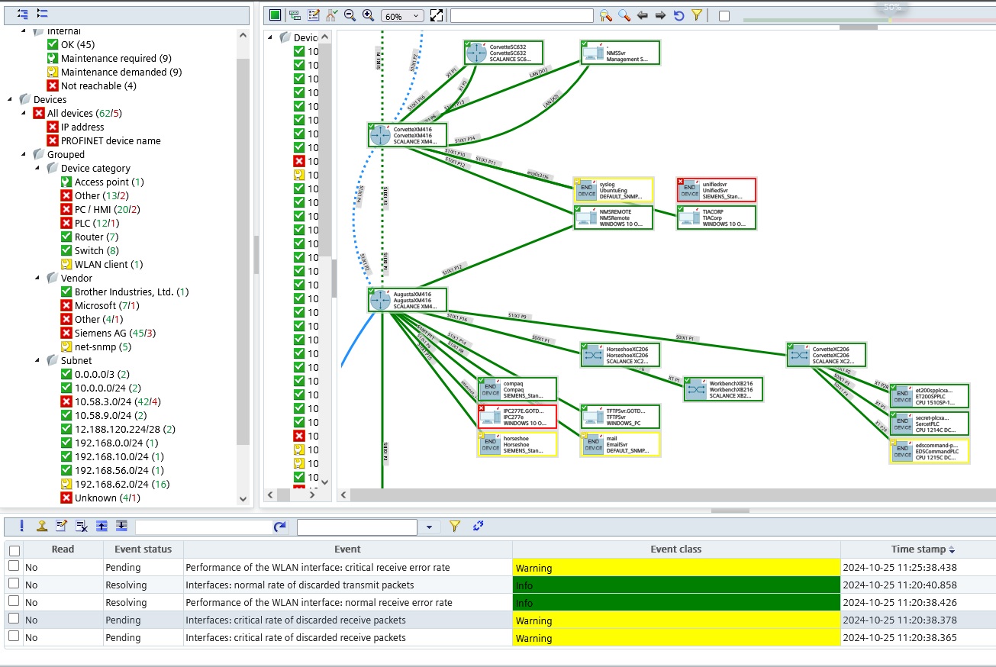Check the row for normal receive error rate

click(x=14, y=601)
